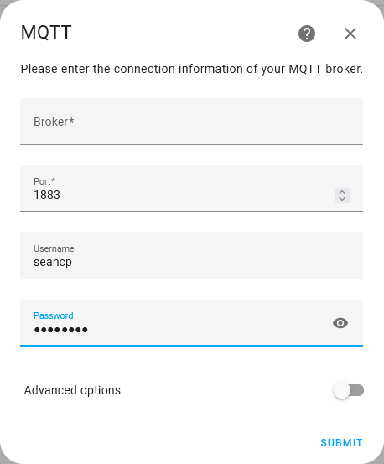Open the MQTT help question mark icon
The image size is (384, 464).
[x=307, y=34]
